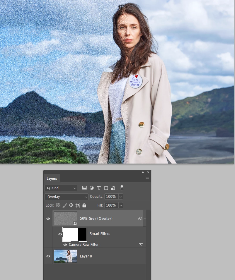Click smart filter indicator on 50% Grey layer

[x=140, y=218]
